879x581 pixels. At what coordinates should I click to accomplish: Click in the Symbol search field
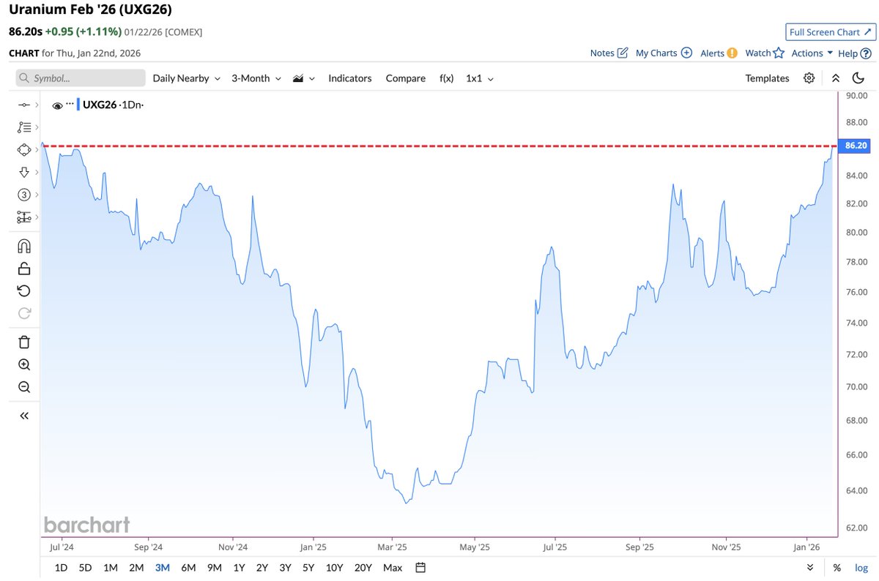coord(80,78)
